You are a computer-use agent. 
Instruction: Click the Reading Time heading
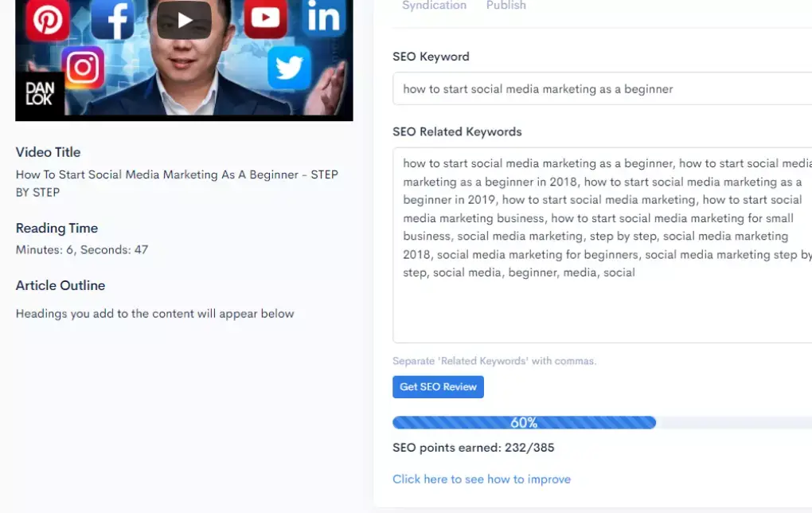tap(57, 228)
